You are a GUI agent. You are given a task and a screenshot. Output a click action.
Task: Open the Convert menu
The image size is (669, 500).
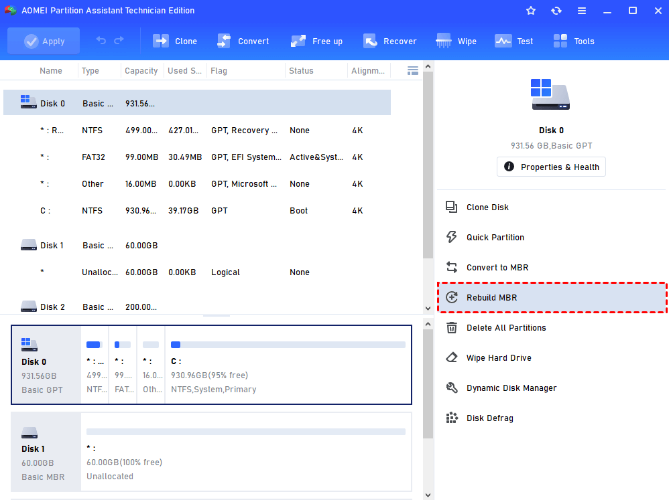(x=243, y=41)
